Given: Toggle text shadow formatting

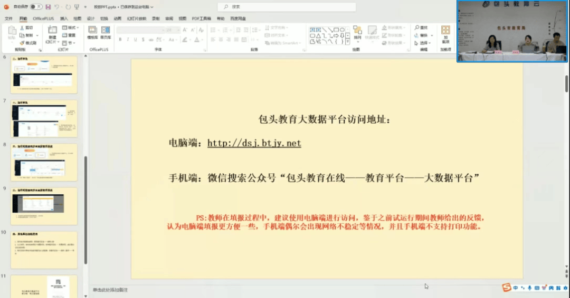Looking at the screenshot, I should 143,39.
